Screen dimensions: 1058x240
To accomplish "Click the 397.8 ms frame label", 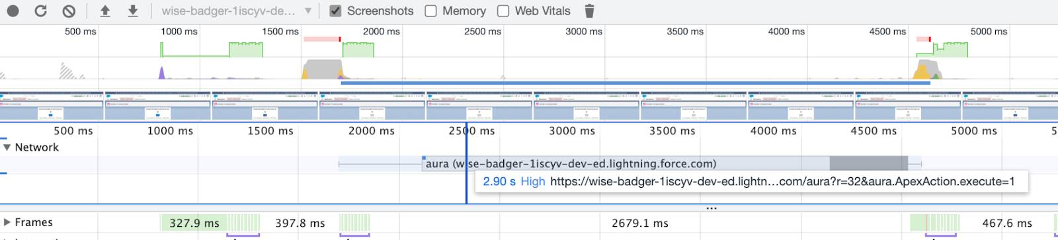I will 300,223.
